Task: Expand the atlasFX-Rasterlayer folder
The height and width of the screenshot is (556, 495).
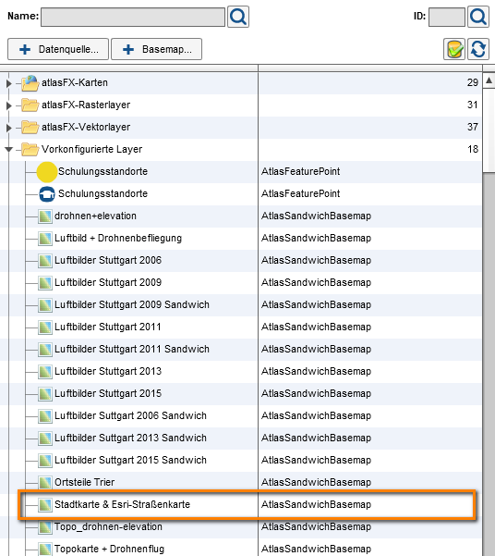Action: click(9, 105)
